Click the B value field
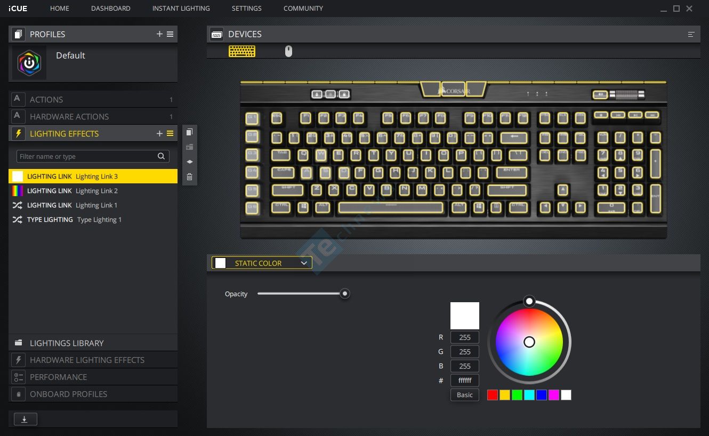 pyautogui.click(x=465, y=366)
